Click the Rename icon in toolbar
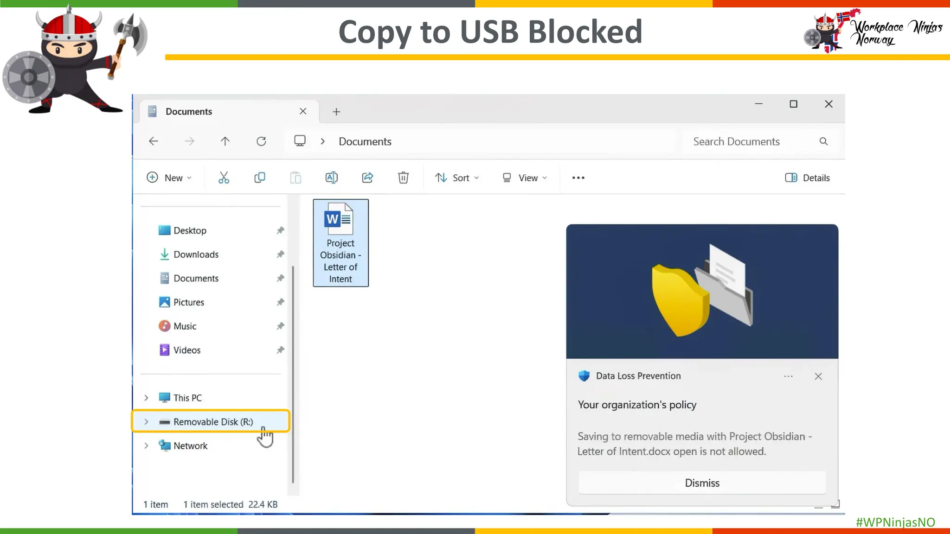Screen dimensions: 950x534 331,178
